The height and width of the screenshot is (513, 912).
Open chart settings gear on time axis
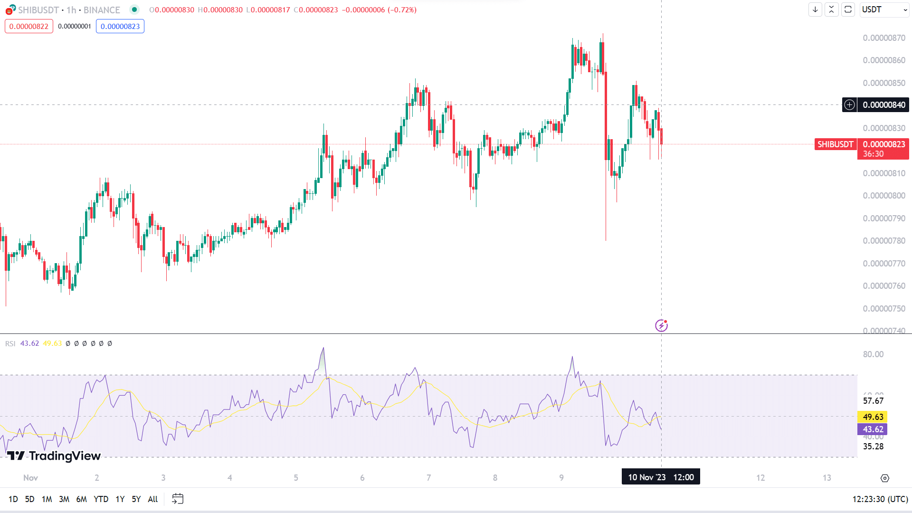(884, 478)
